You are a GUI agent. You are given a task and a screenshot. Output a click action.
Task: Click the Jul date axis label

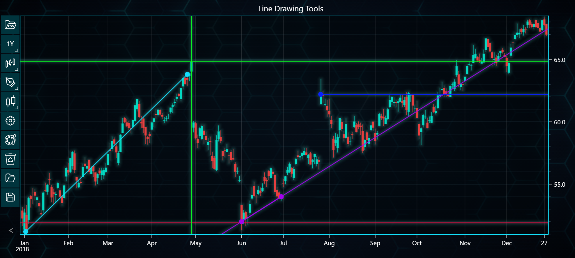click(283, 243)
